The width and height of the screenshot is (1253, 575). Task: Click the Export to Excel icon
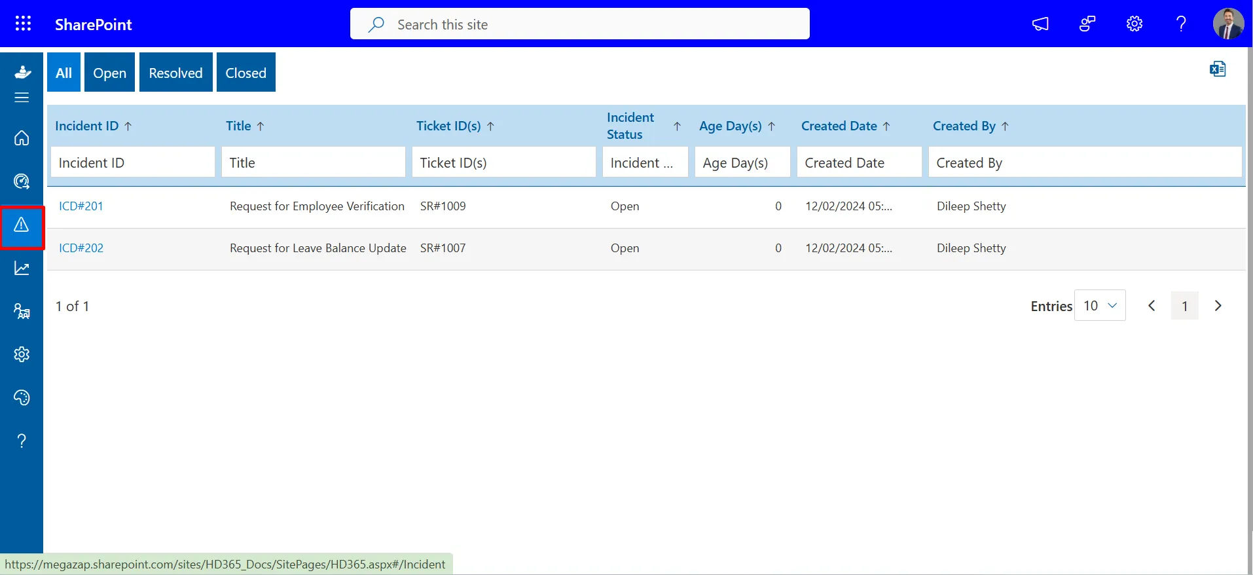(1218, 69)
